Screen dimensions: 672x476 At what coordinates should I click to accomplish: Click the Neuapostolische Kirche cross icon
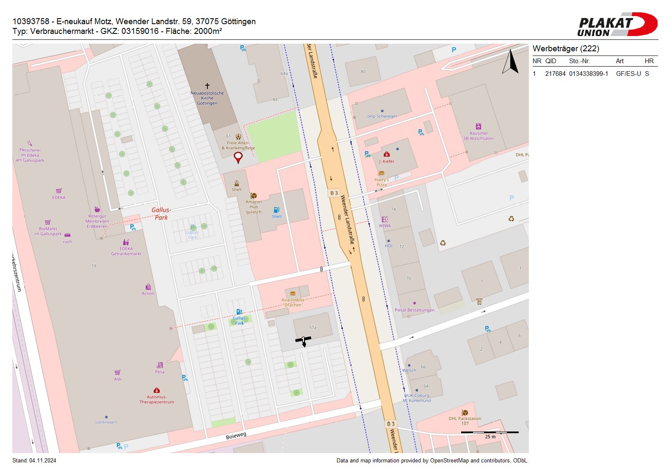(x=207, y=86)
